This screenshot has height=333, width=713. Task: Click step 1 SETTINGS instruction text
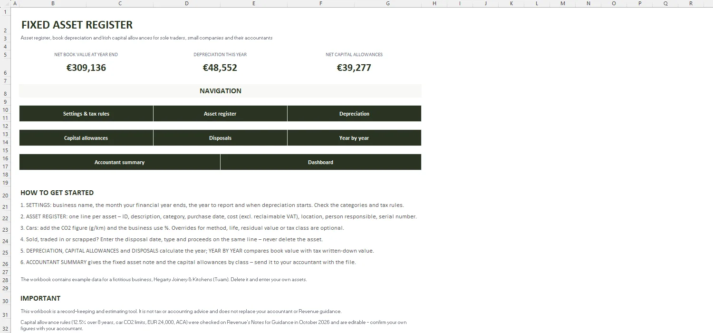pos(212,205)
